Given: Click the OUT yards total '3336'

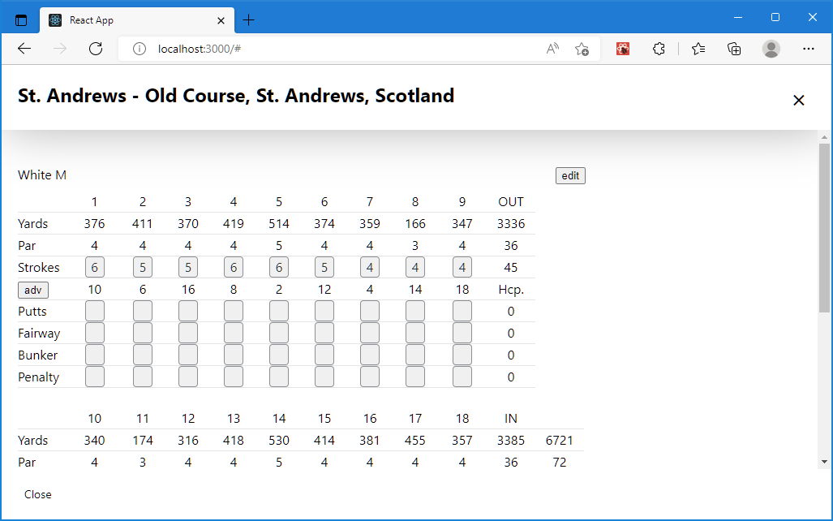Looking at the screenshot, I should pos(511,224).
